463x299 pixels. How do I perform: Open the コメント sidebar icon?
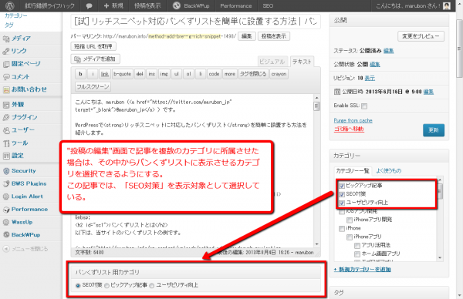coord(6,77)
